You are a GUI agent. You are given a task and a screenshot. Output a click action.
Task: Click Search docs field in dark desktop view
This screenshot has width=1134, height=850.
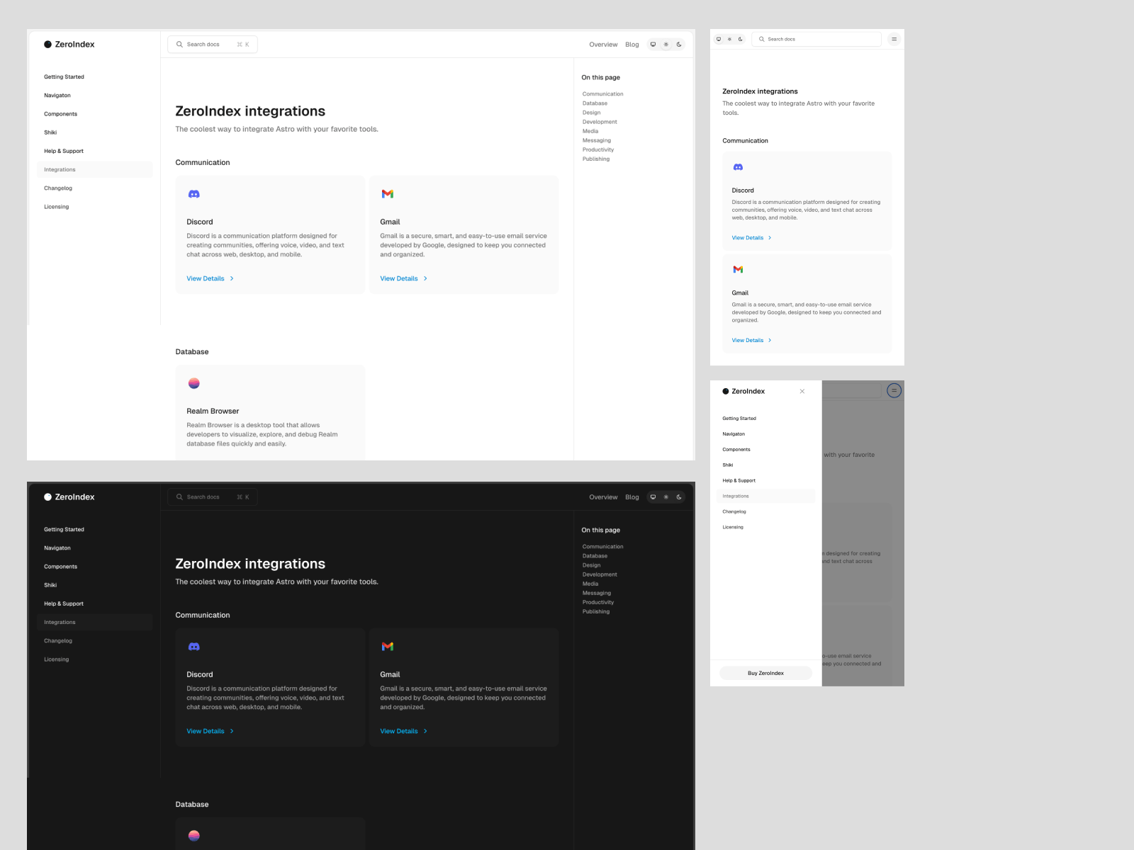tap(213, 497)
